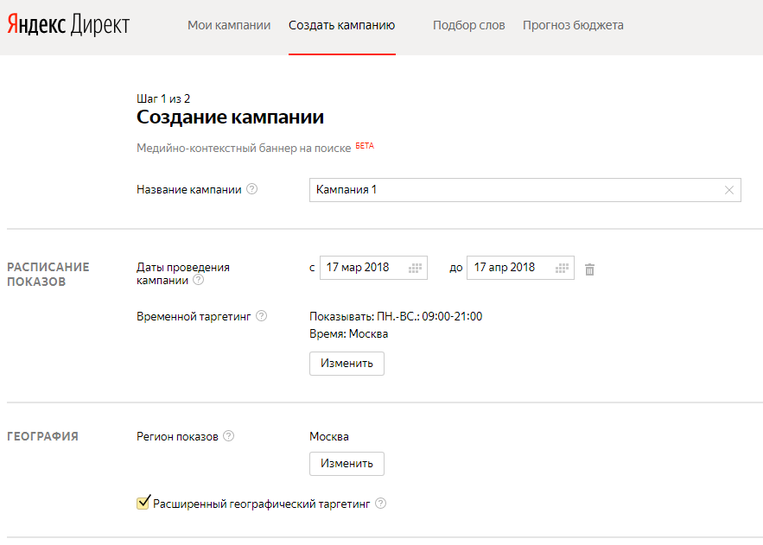Open the end date calendar picker
Screen dimensions: 763x545
pos(562,268)
